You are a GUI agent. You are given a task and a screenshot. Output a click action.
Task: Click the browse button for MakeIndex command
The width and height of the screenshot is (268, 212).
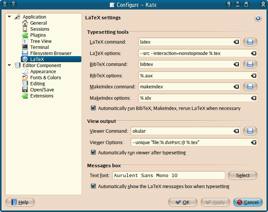(x=250, y=86)
